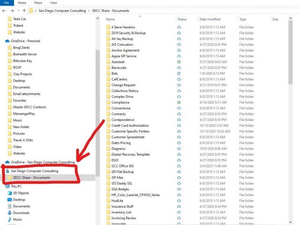
Task: Sort by Status column header
Action: [x=182, y=19]
